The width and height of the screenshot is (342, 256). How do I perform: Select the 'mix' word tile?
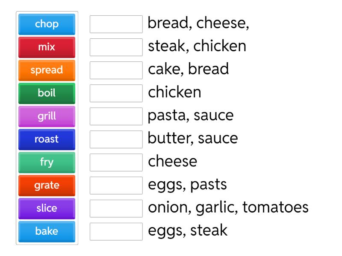click(46, 47)
